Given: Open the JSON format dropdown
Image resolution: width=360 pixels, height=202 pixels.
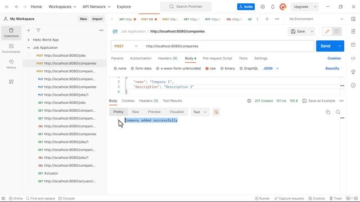Looking at the screenshot, I should [x=271, y=68].
